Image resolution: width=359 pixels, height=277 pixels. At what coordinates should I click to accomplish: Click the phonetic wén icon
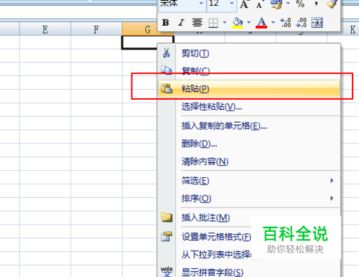167,272
